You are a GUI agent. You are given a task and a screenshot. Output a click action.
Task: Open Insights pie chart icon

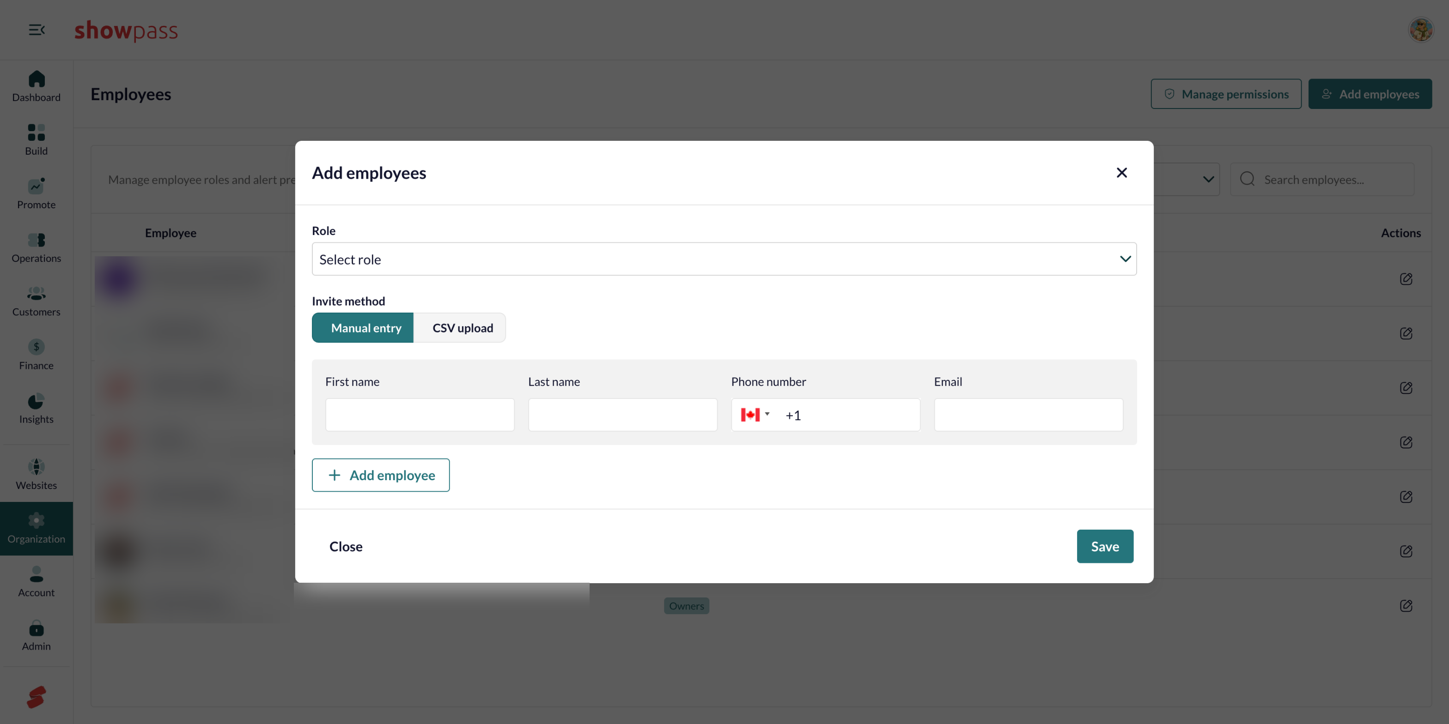pos(36,401)
